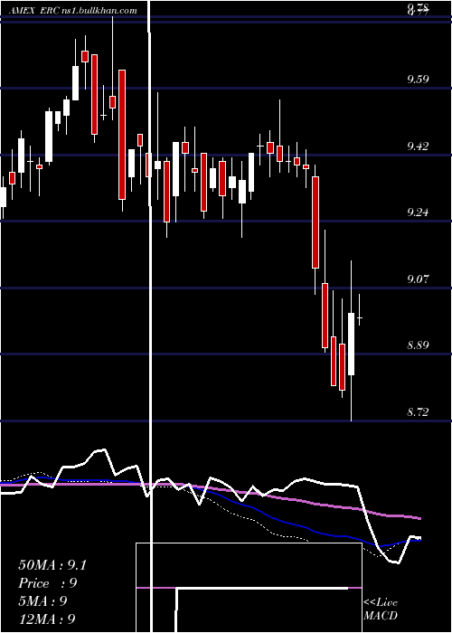Viewport: 452px width, 633px height.
Task: Click the 'Price : 9' readout
Action: 48,583
